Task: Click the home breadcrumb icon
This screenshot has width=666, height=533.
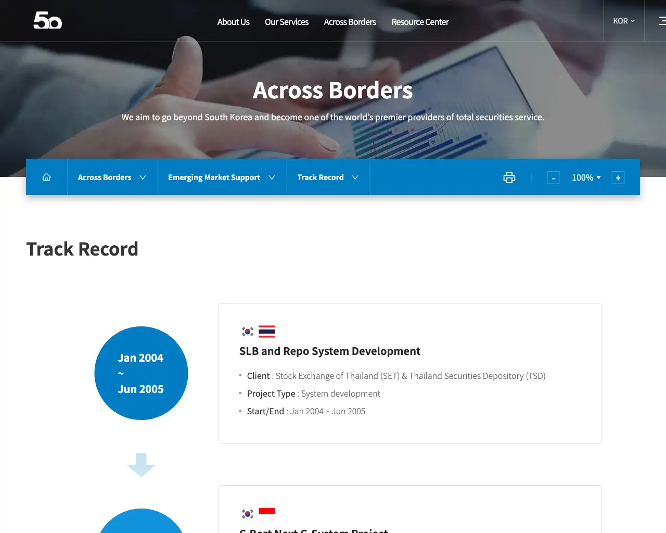Action: pos(46,177)
